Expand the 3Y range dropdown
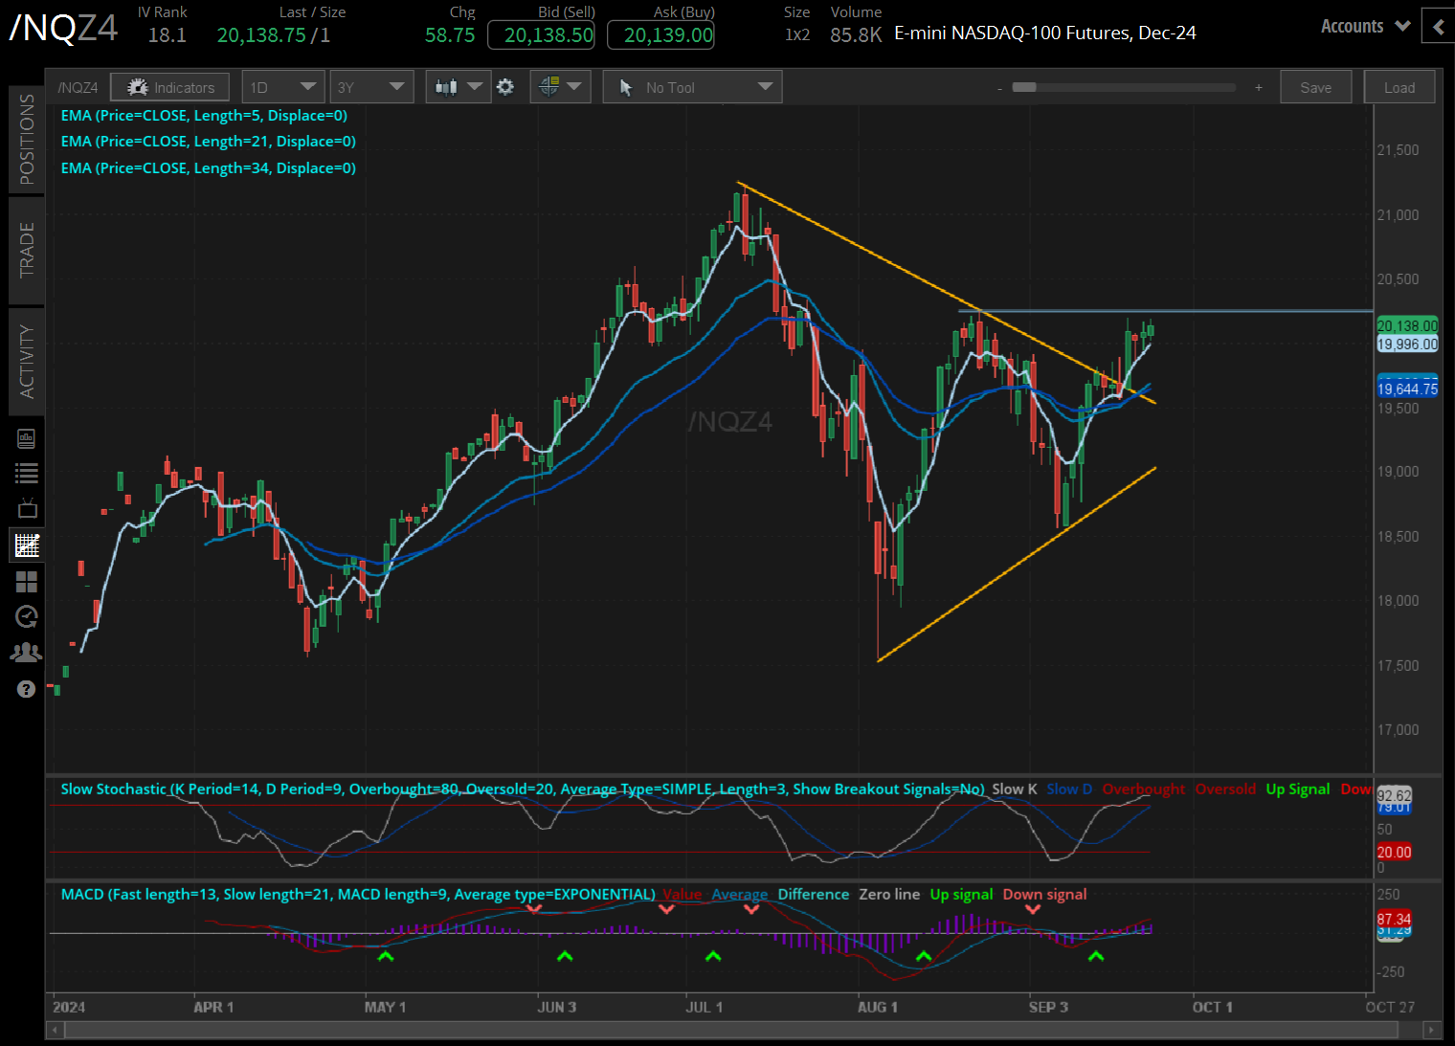 (371, 86)
